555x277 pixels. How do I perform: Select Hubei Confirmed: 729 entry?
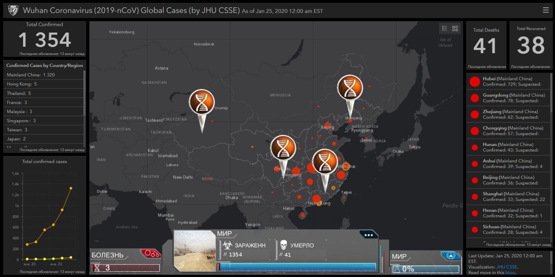pyautogui.click(x=508, y=81)
